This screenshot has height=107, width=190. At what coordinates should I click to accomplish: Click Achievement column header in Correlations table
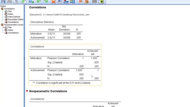click(x=93, y=53)
